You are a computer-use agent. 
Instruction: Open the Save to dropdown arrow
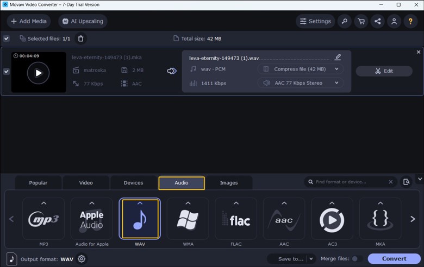coord(311,259)
